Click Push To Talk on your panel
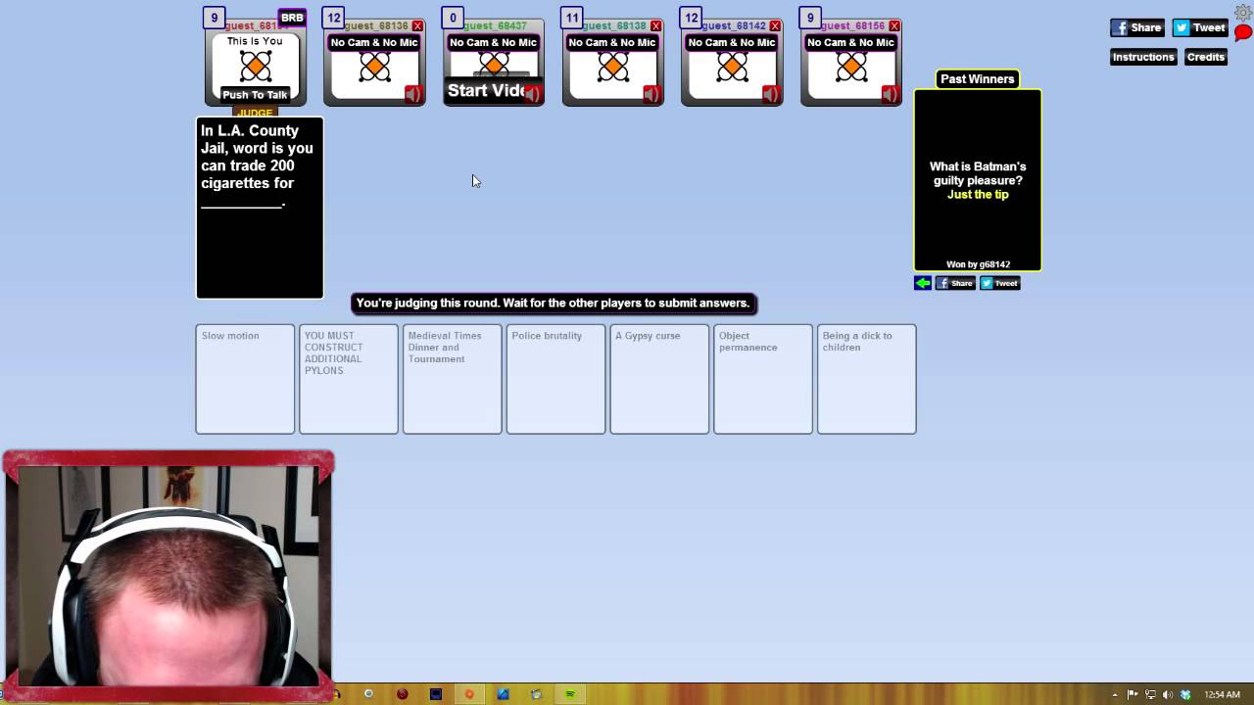Viewport: 1254px width, 705px height. click(x=255, y=95)
